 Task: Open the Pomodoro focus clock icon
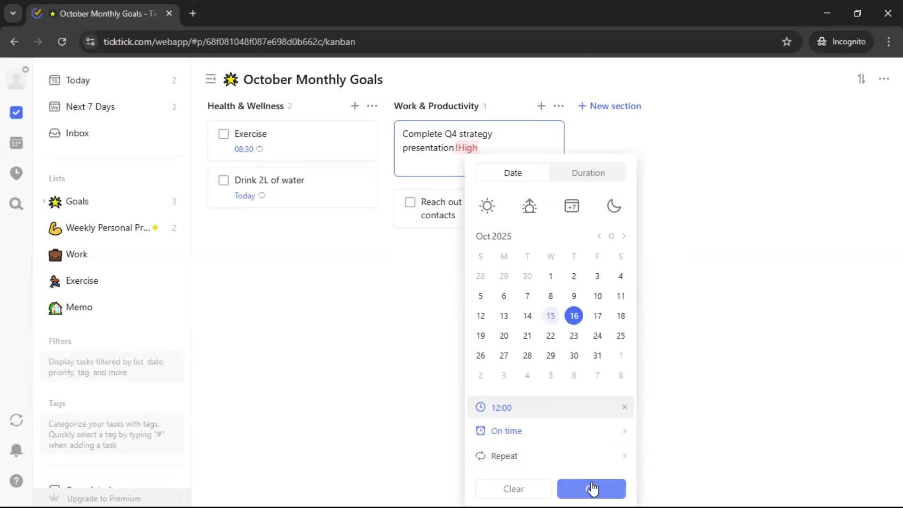point(16,173)
